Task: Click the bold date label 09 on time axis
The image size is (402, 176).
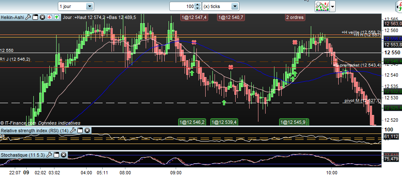Action: coord(26,172)
